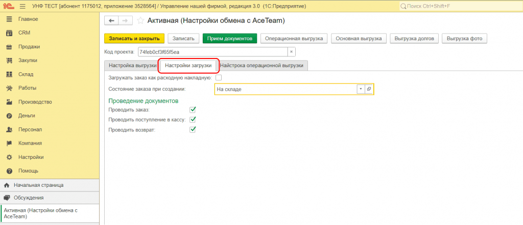The width and height of the screenshot is (523, 225).
Task: Click in the Код проекта input
Action: 209,52
